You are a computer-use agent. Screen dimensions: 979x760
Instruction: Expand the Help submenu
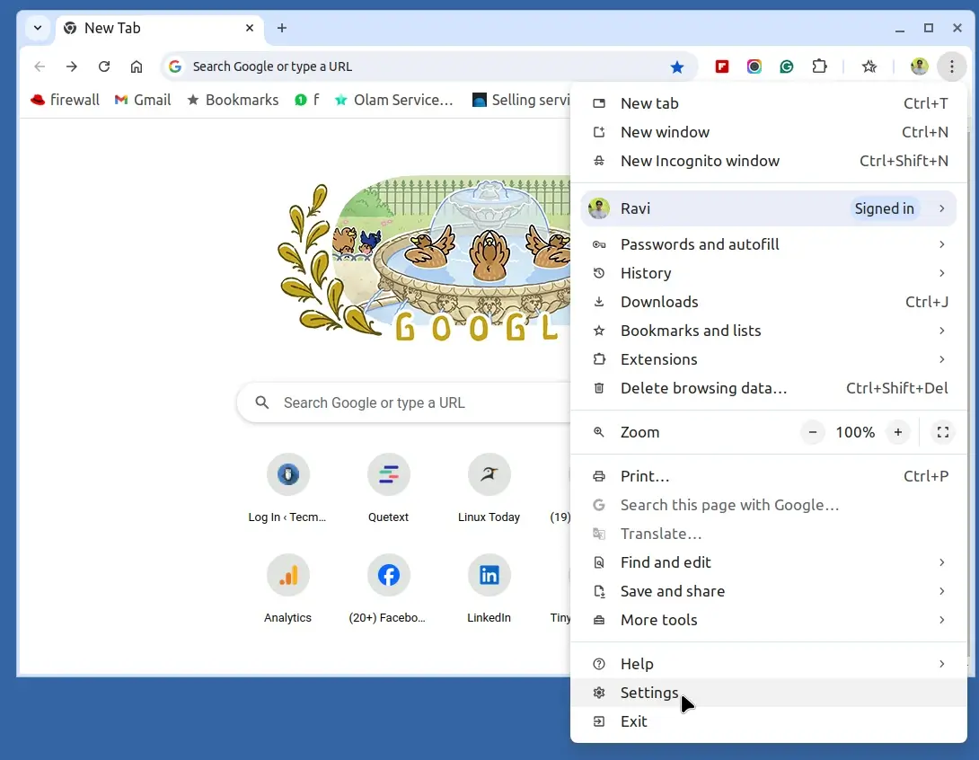[x=769, y=664]
